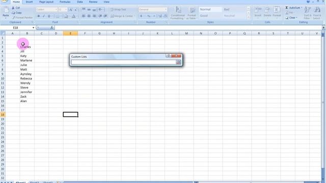Open the Name Box dropdown arrow
The image size is (326, 183).
(x=33, y=27)
